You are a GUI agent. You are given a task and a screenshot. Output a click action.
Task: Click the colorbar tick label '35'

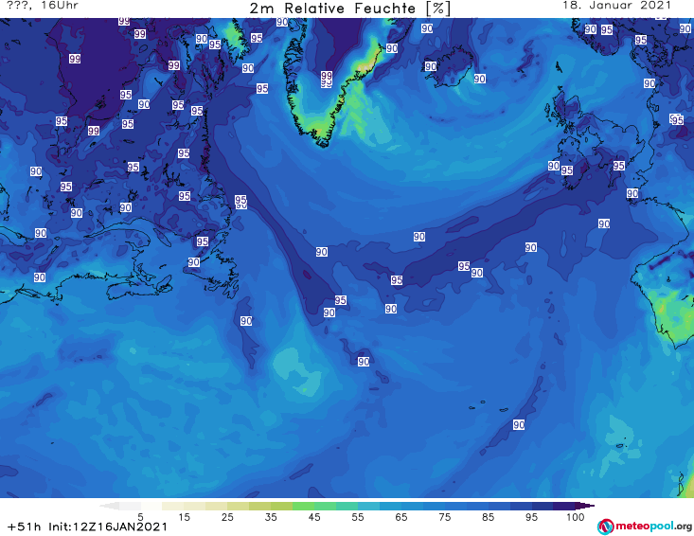(x=271, y=517)
